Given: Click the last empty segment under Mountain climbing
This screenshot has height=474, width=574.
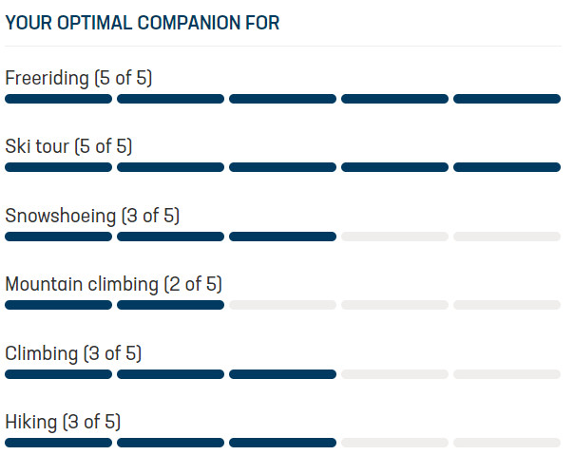Looking at the screenshot, I should [507, 305].
